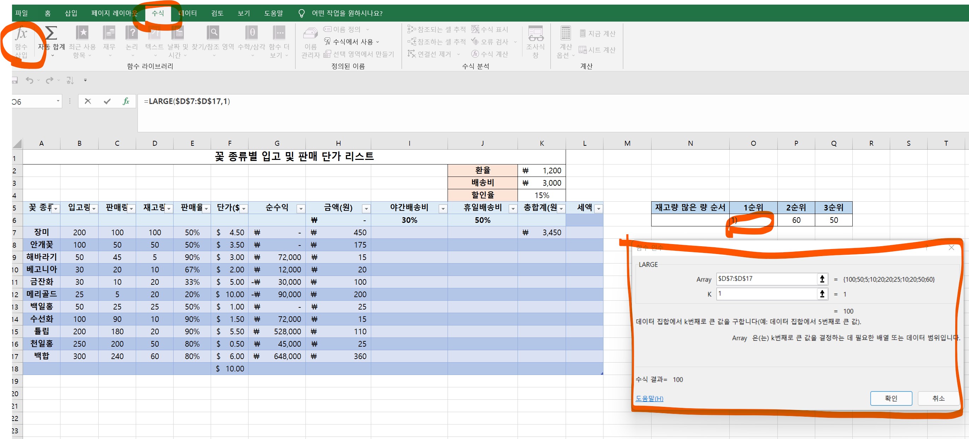
Task: Switch to the 데이터 ribbon tab
Action: click(188, 13)
